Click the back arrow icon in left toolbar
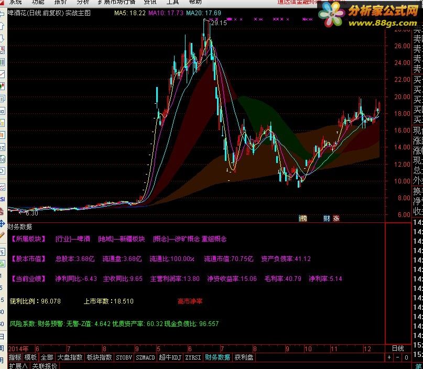The width and height of the screenshot is (423, 369). (x=2, y=15)
